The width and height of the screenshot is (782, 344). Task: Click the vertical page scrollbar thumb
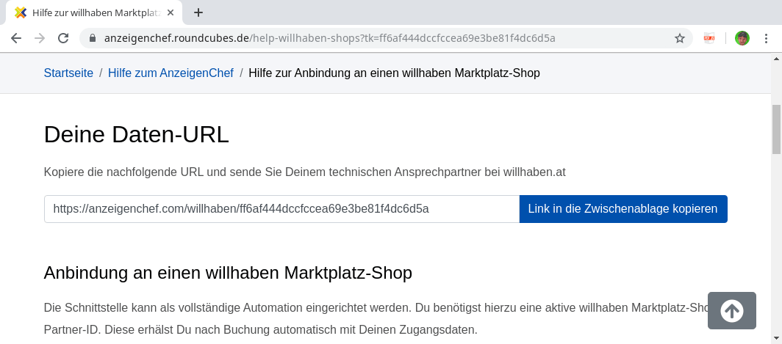pyautogui.click(x=777, y=129)
